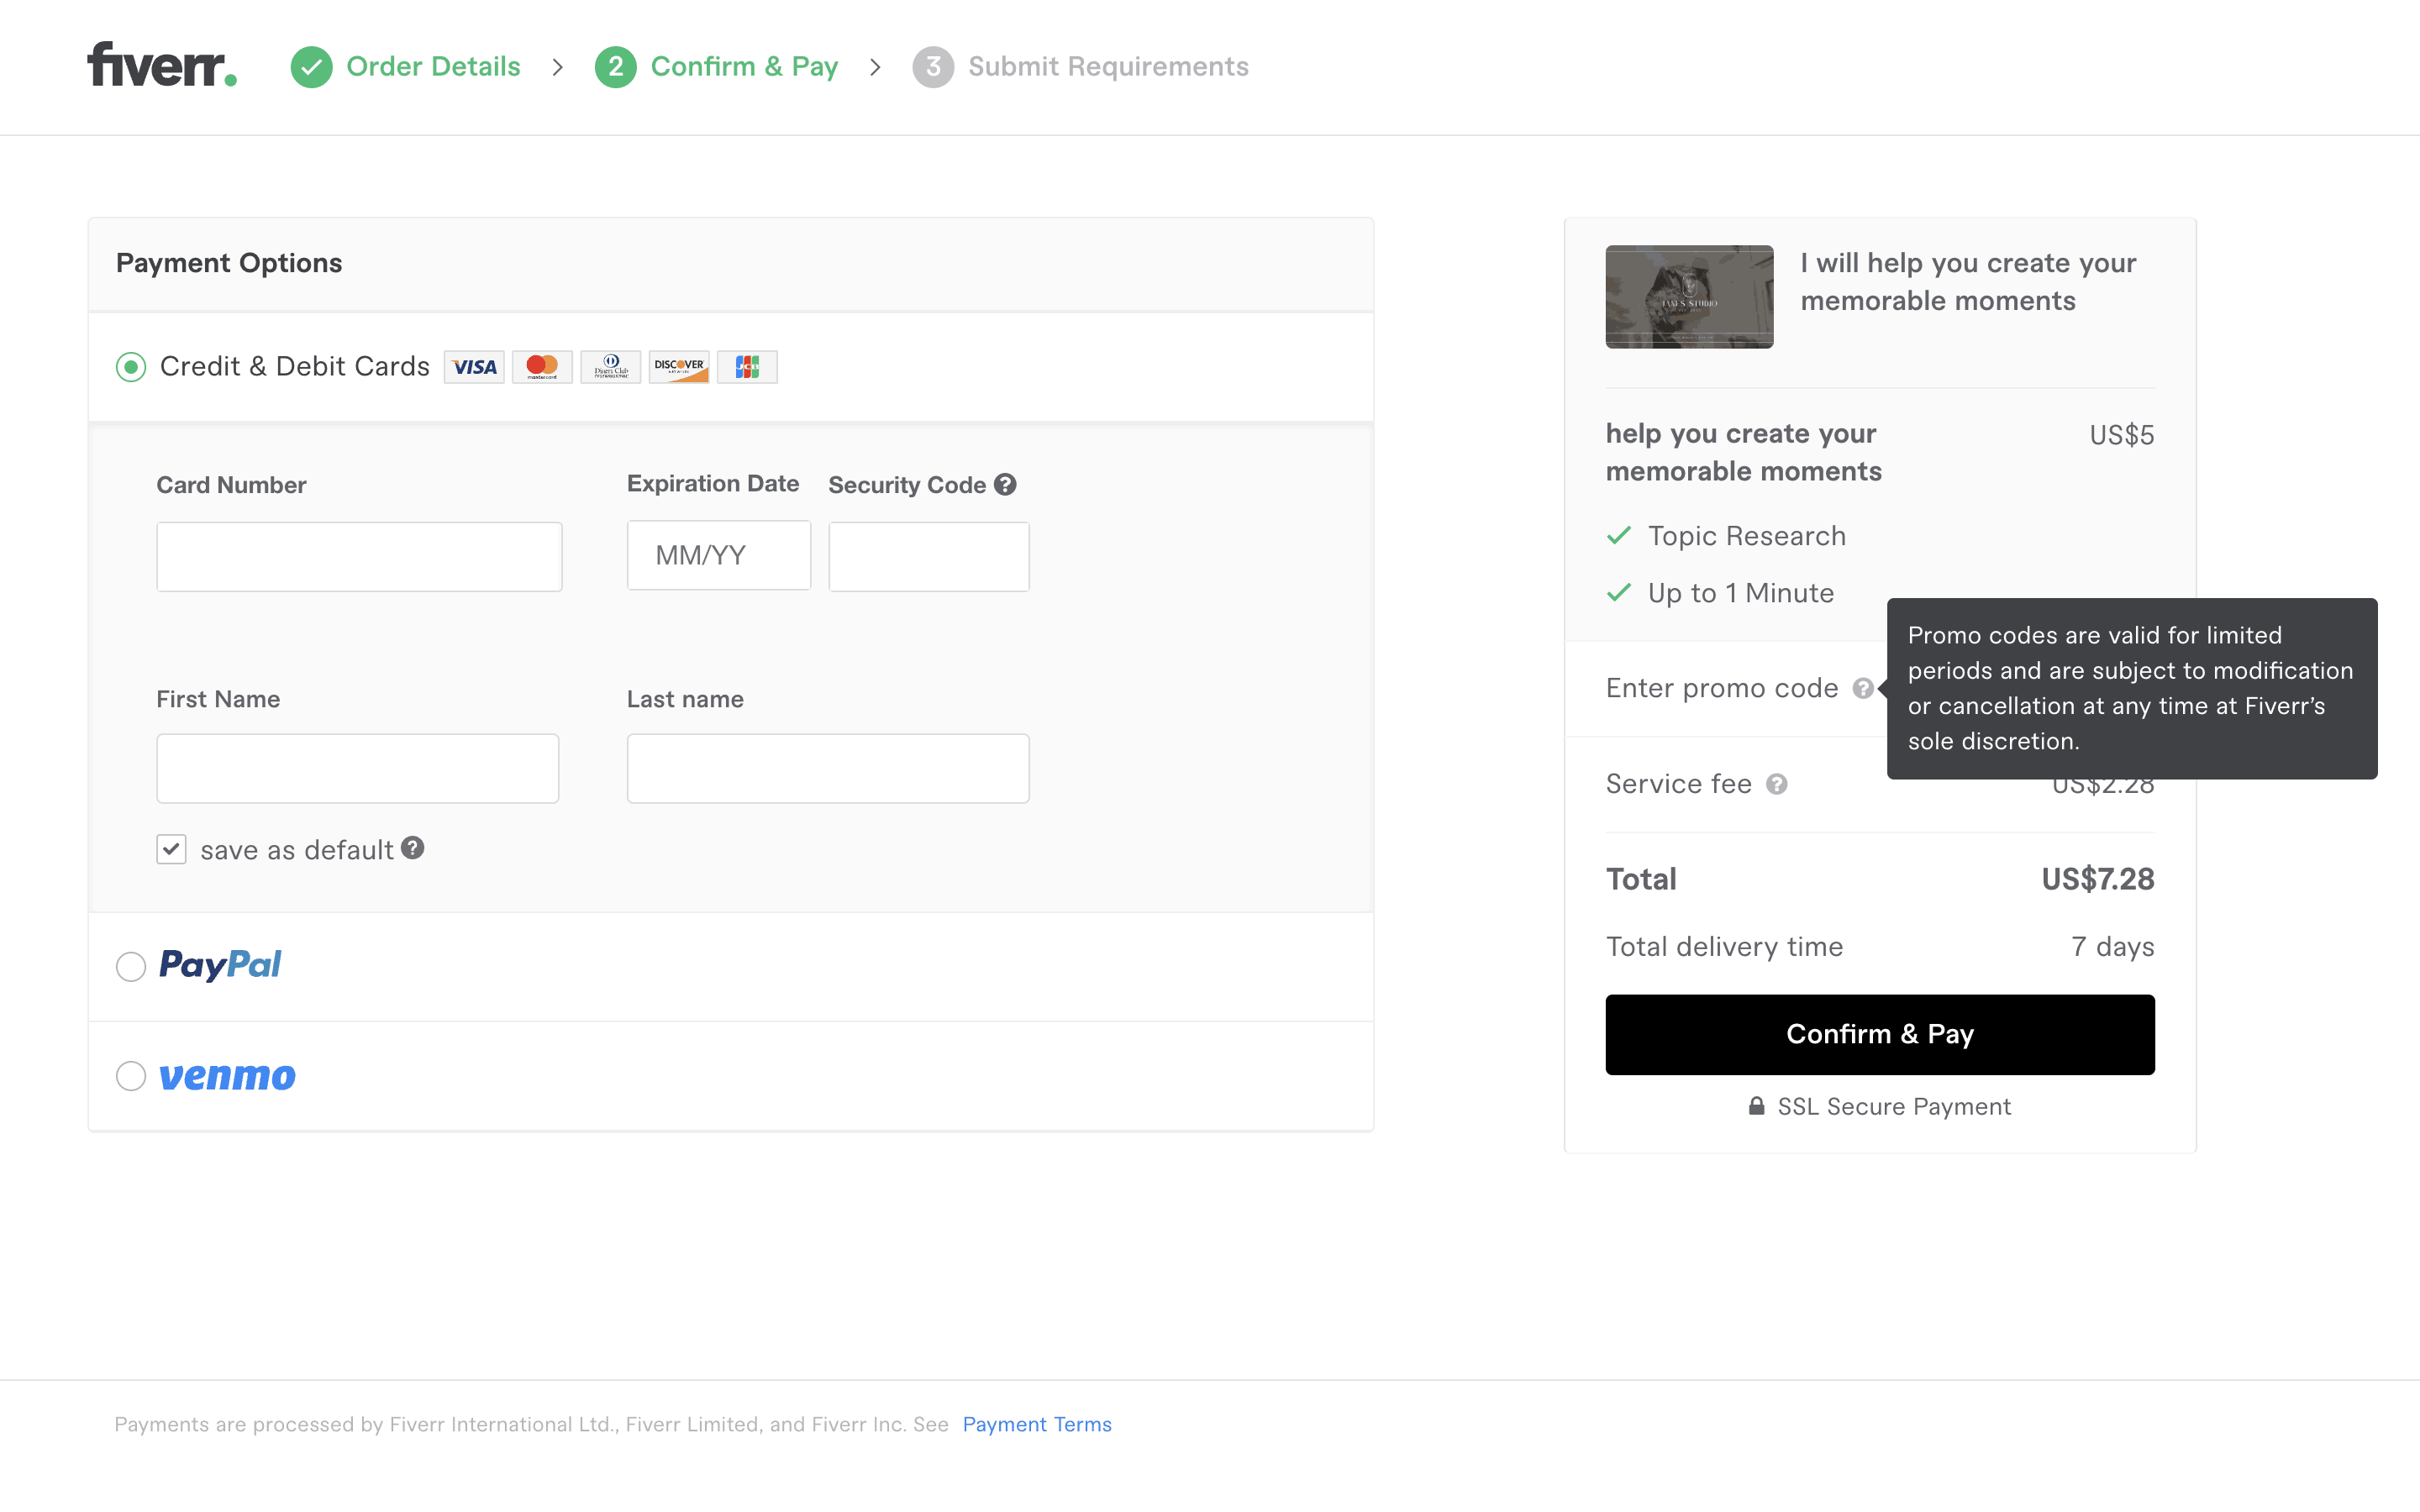Uncheck the save as default checkbox
Viewport: 2420px width, 1512px height.
(x=171, y=849)
